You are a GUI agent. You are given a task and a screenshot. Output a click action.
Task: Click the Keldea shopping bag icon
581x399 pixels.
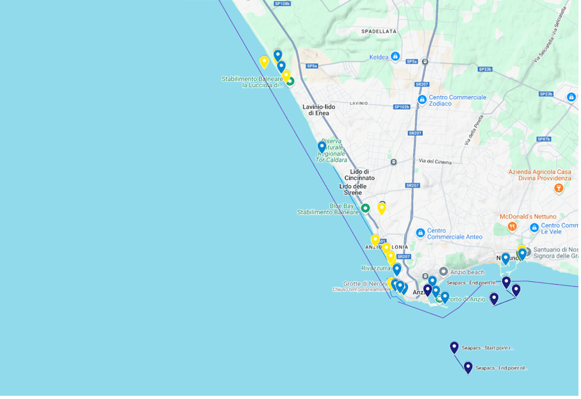coord(395,56)
